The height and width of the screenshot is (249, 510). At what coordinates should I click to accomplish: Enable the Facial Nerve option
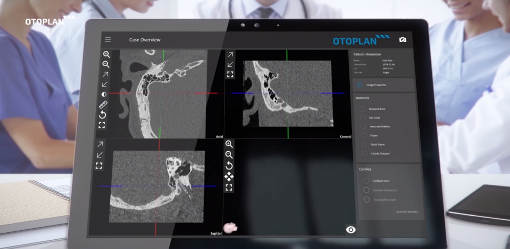(x=364, y=144)
